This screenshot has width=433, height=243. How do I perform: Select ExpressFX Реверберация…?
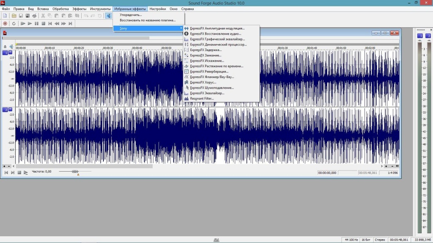click(x=221, y=71)
